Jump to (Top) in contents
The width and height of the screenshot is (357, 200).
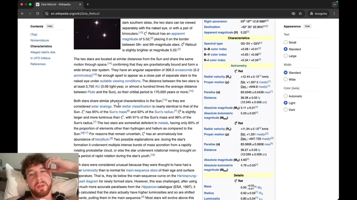click(x=34, y=34)
